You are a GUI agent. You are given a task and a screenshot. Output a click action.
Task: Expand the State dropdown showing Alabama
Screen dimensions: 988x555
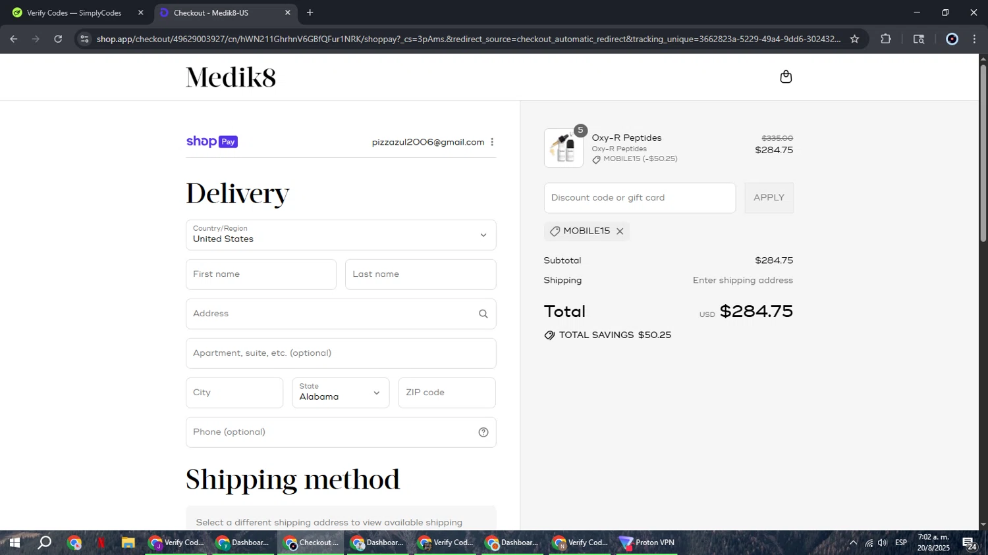coord(341,393)
